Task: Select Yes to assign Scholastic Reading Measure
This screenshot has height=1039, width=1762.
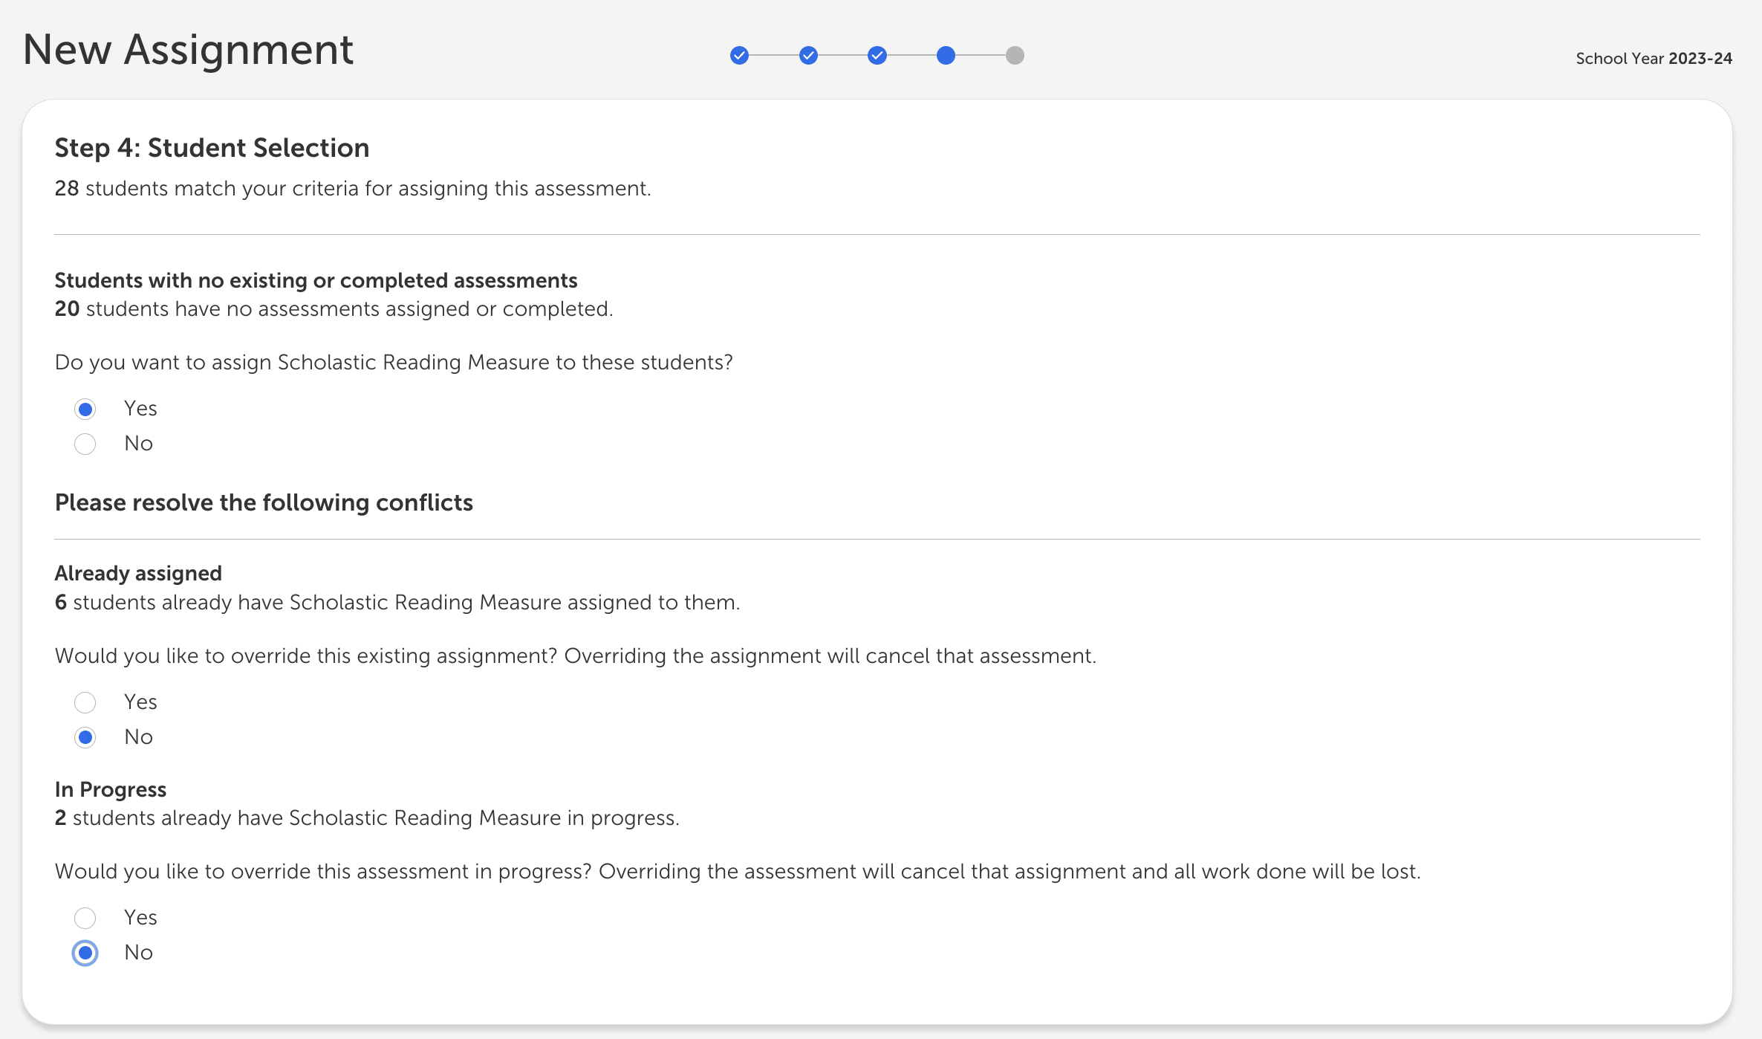Action: (85, 409)
